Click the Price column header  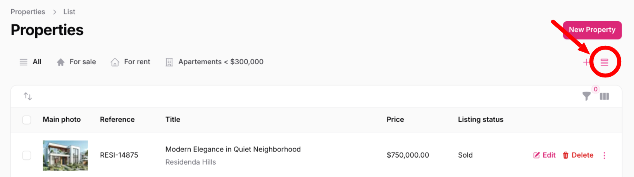coord(395,120)
